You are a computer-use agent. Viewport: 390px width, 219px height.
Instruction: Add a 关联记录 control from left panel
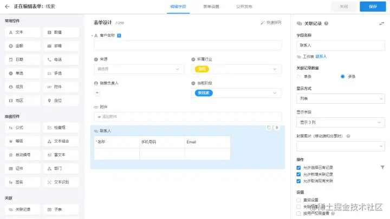tap(22, 210)
